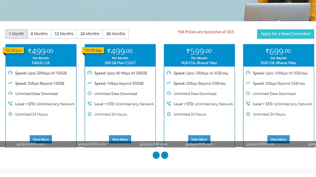Click phone call icon in 5GB CUL-Bharat Fiber plan
316x177 pixels.
point(248,104)
